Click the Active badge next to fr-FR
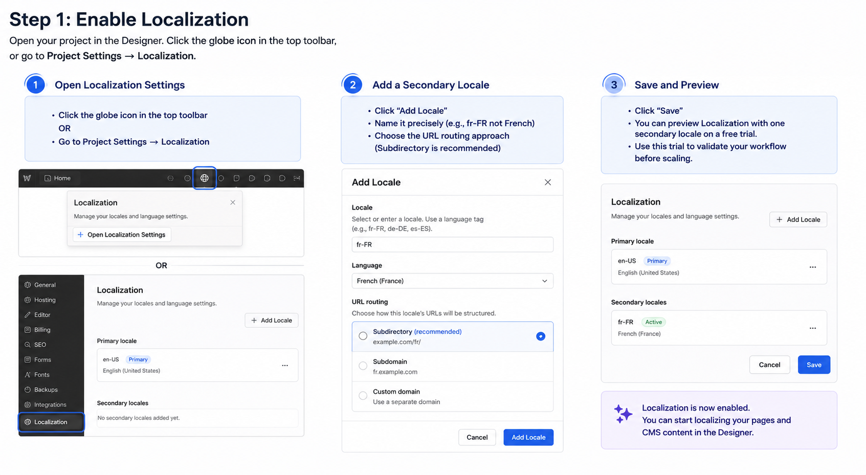This screenshot has height=475, width=866. point(653,322)
